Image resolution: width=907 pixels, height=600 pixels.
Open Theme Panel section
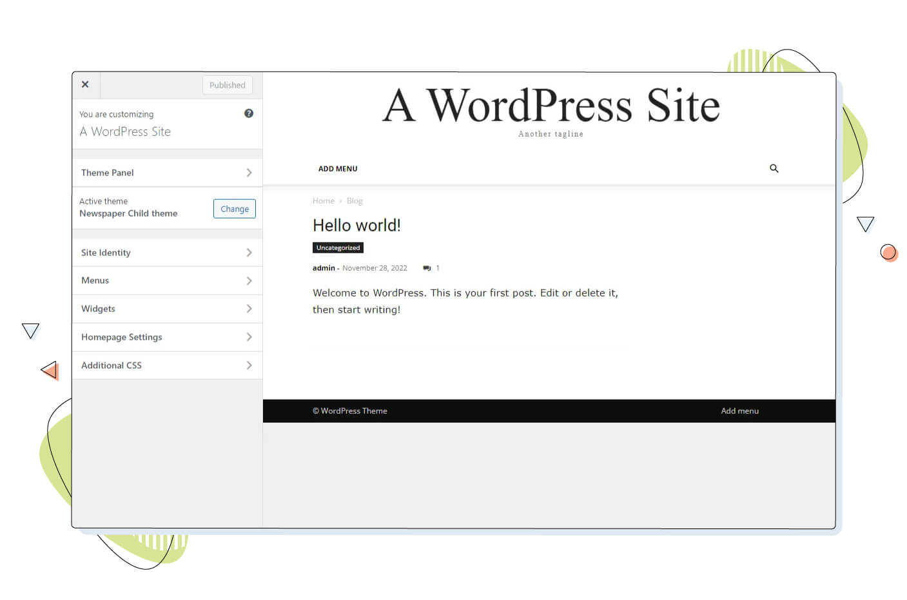(x=168, y=173)
